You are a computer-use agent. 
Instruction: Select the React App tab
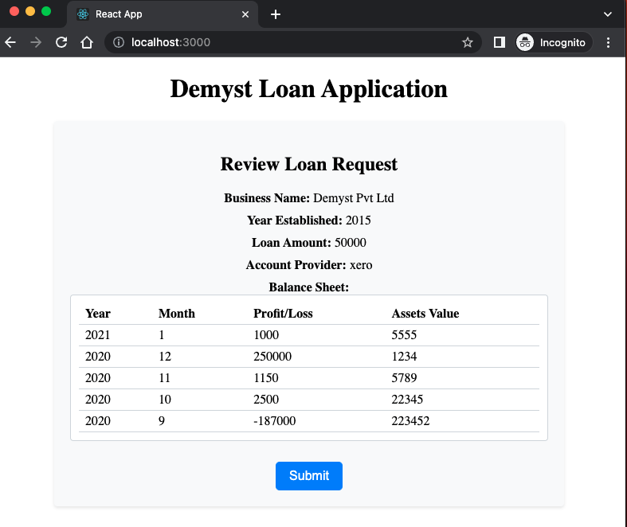click(x=162, y=14)
